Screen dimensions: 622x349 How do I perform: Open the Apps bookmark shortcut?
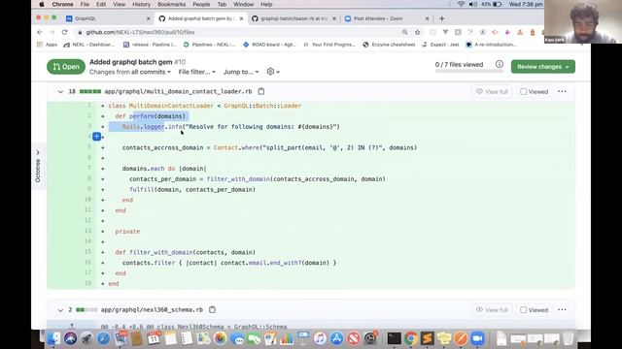point(48,45)
